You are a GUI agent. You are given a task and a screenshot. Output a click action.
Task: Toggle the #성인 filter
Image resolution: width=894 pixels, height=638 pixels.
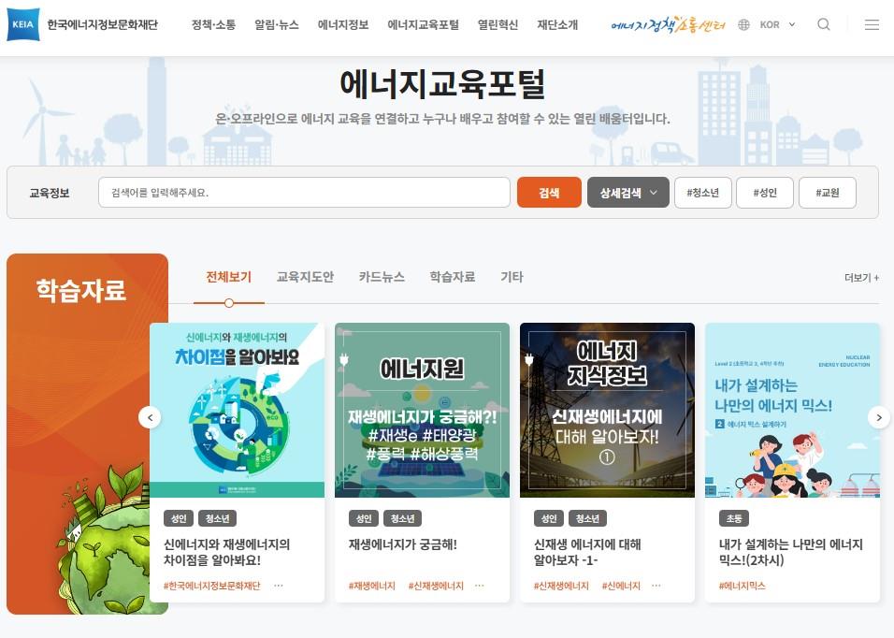[x=765, y=192]
